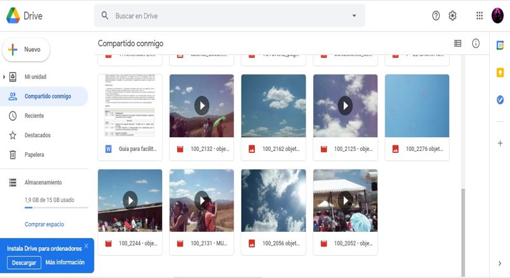
Task: Open the search options dropdown arrow
Action: [354, 16]
